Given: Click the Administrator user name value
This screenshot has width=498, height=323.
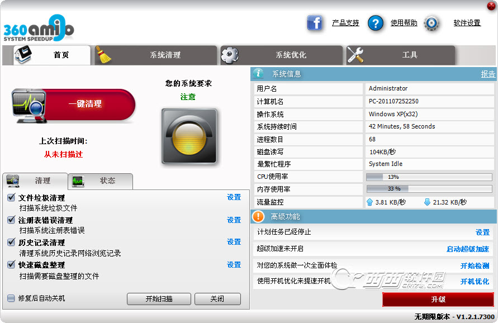Looking at the screenshot, I should point(388,88).
